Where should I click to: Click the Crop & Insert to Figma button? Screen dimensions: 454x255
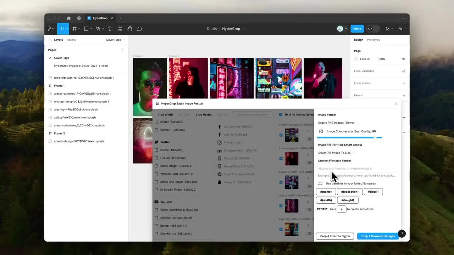click(x=335, y=236)
